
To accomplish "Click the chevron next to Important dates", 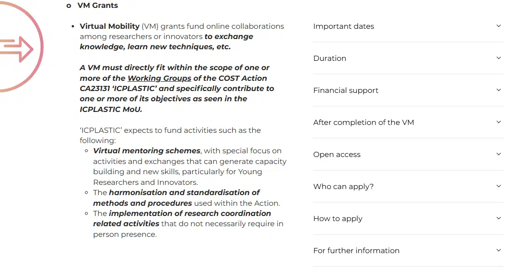I will (498, 26).
